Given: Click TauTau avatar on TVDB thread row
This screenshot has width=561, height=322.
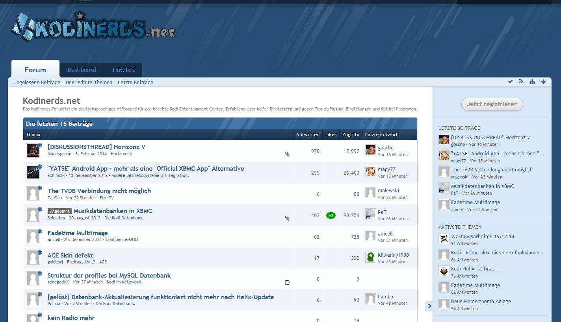Looking at the screenshot, I should pos(33,193).
